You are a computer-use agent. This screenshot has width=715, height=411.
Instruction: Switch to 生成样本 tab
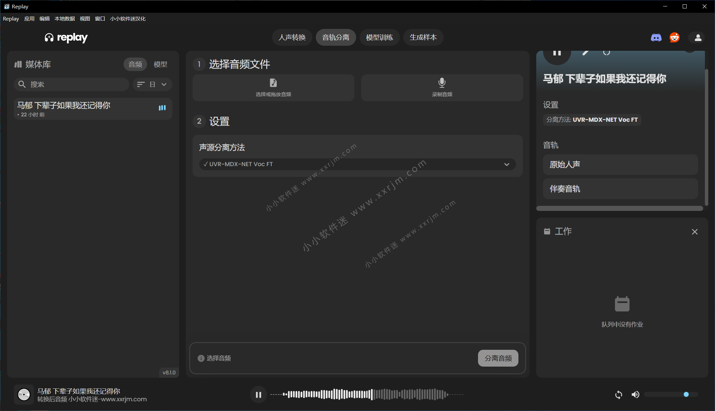pyautogui.click(x=423, y=37)
